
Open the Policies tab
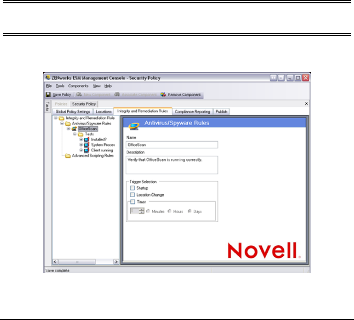[61, 104]
